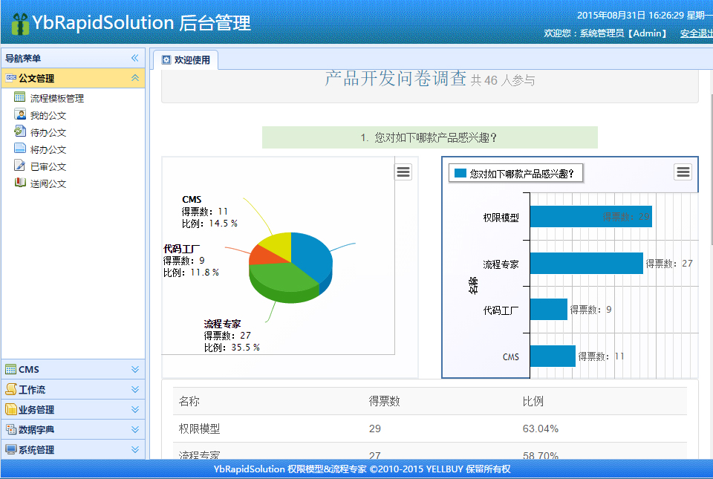Open 我的公文 menu item
Screen dimensions: 713x479
pos(48,115)
